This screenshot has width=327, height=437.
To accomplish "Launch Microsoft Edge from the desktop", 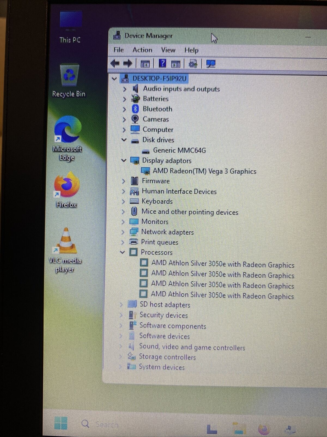I will click(x=67, y=138).
